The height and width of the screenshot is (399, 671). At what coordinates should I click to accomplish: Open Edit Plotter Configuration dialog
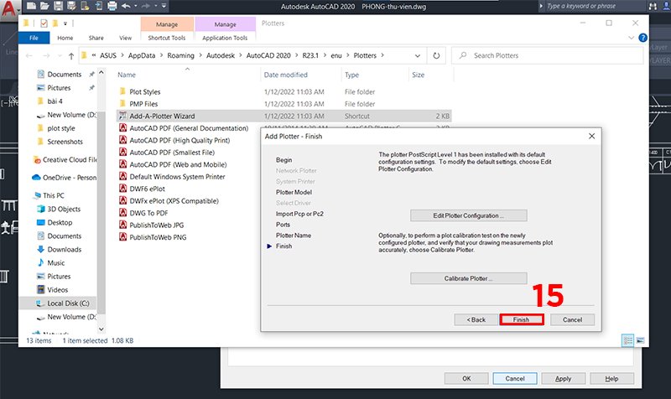468,216
